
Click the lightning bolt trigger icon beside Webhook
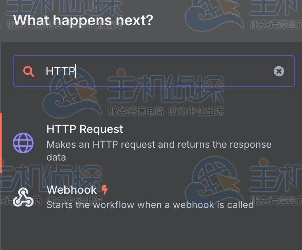click(x=105, y=190)
